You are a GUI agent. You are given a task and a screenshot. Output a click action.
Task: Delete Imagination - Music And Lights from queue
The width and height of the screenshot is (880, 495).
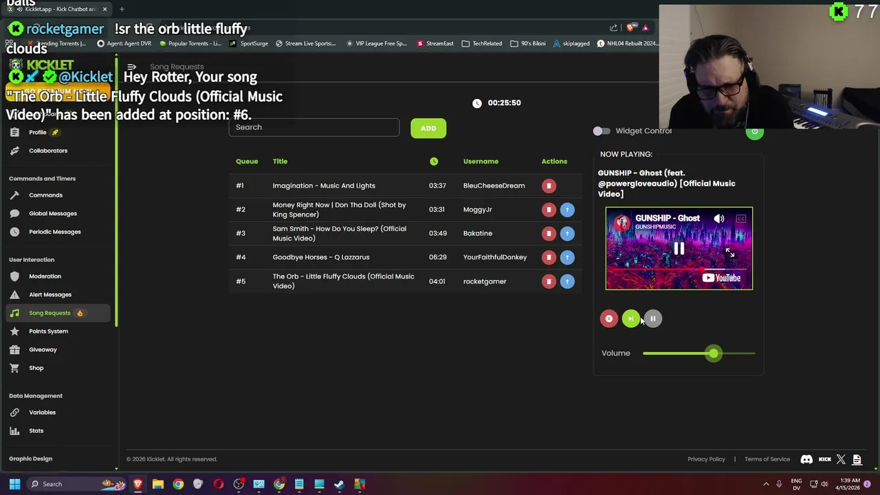click(x=549, y=186)
